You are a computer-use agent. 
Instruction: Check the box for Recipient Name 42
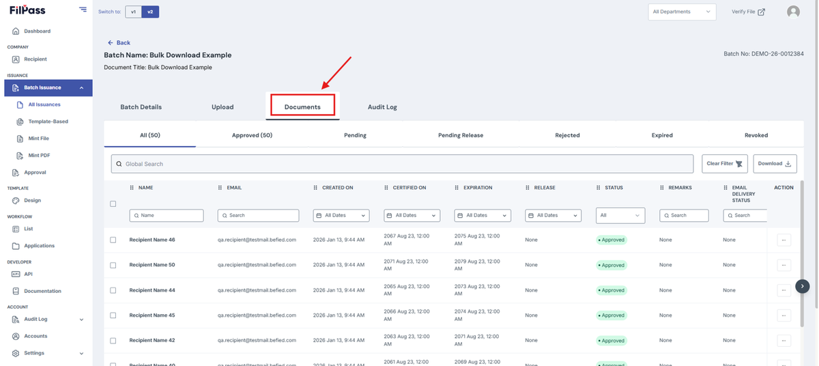113,341
